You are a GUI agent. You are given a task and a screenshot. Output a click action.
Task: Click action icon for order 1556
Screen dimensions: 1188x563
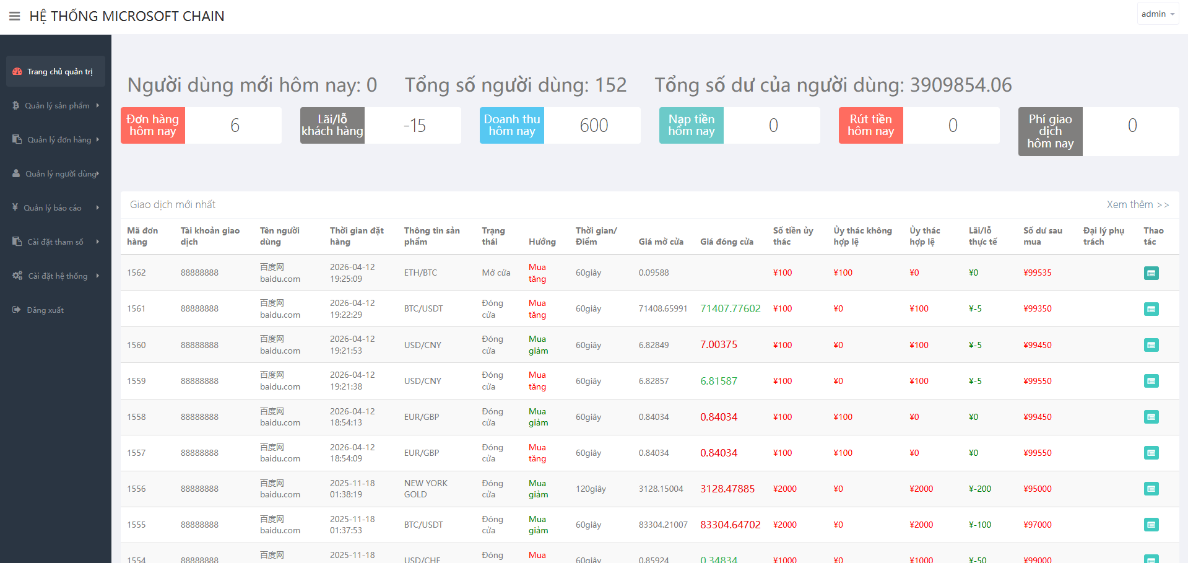coord(1151,489)
